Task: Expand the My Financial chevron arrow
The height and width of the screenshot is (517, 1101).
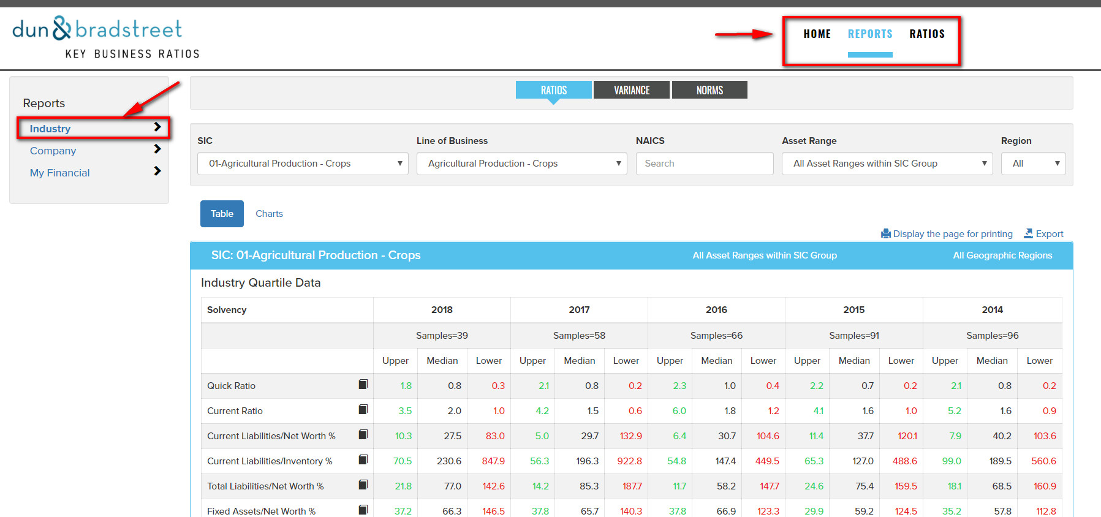Action: click(157, 171)
